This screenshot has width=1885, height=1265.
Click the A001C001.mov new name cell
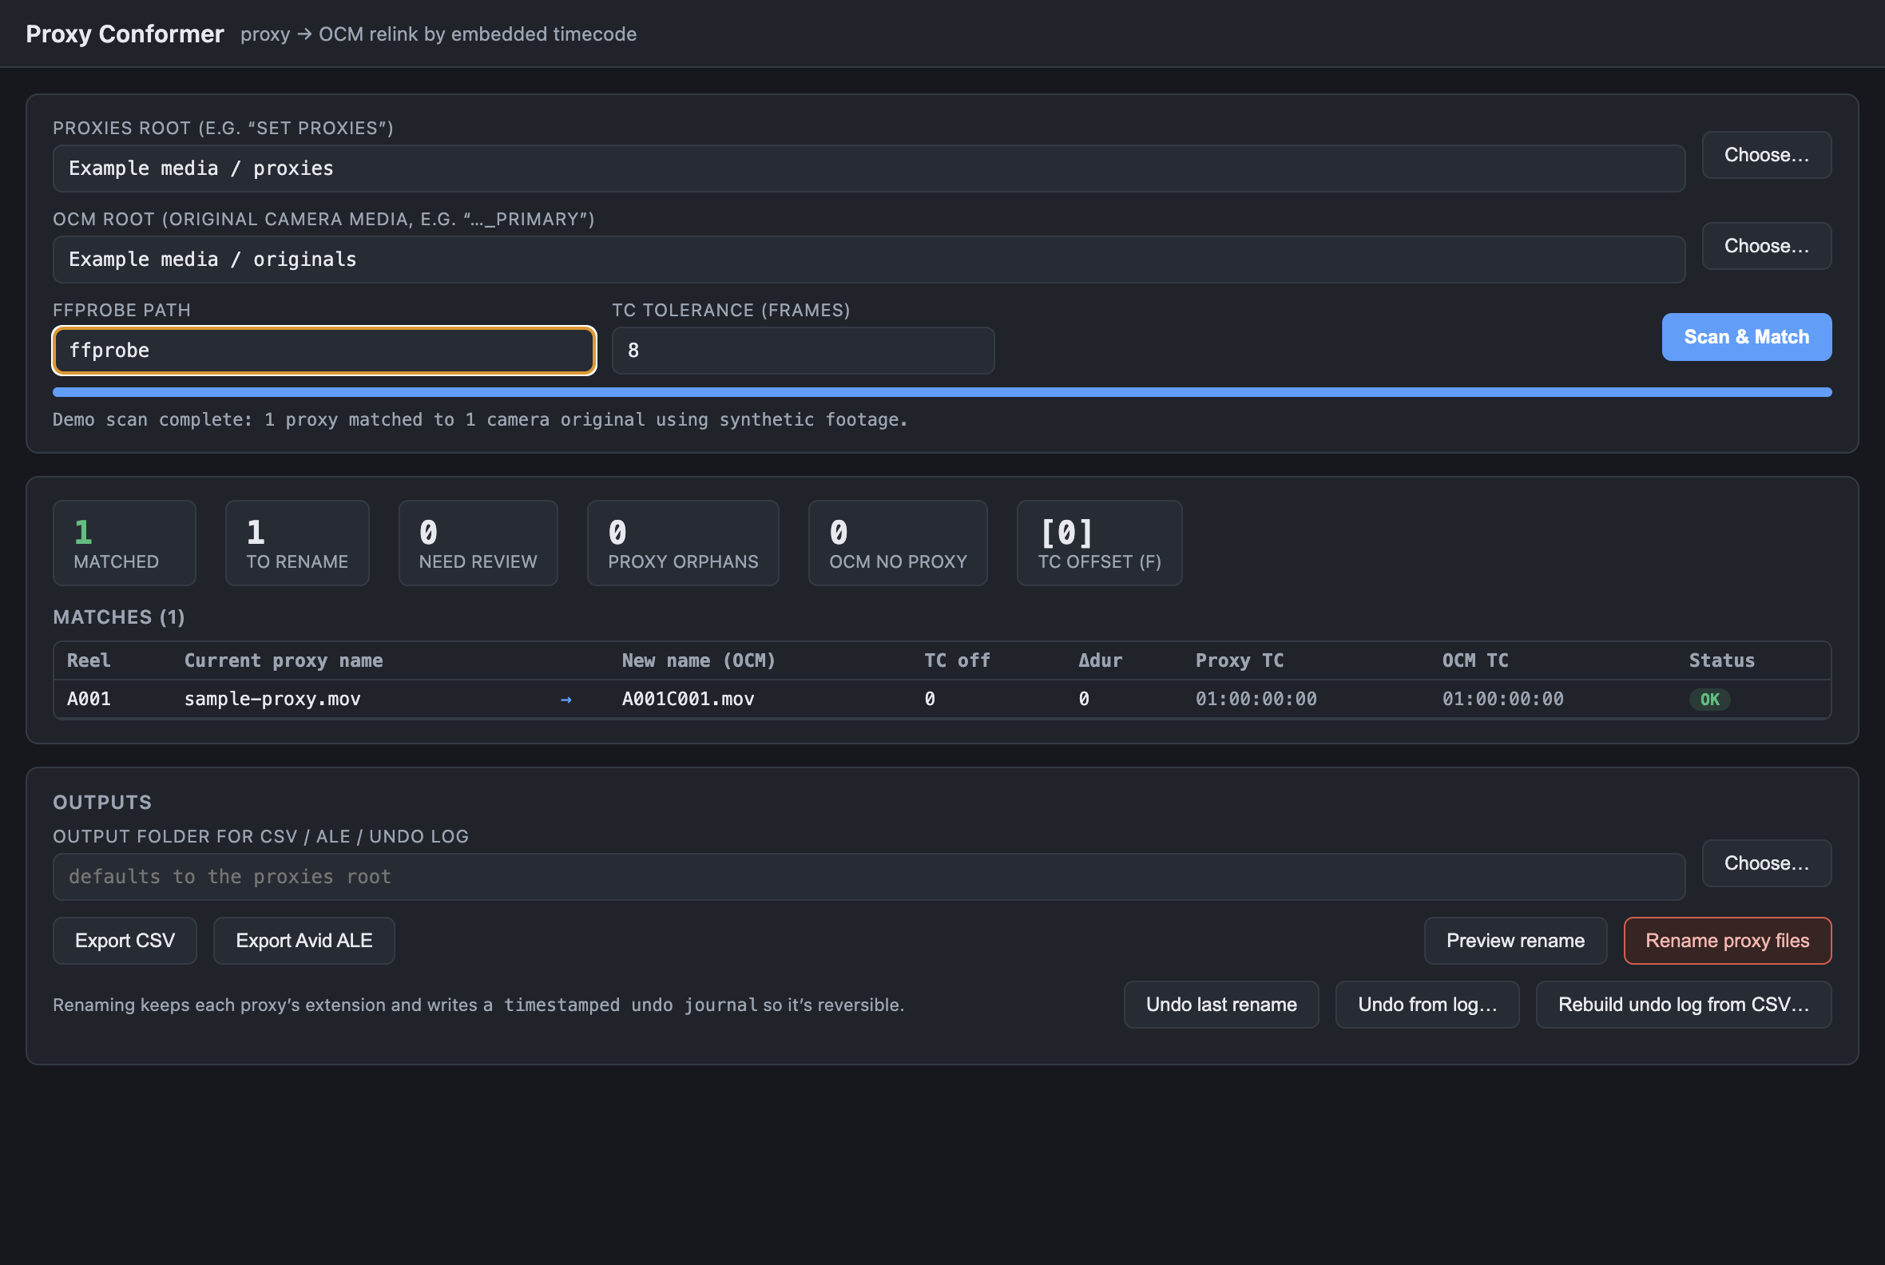coord(689,700)
